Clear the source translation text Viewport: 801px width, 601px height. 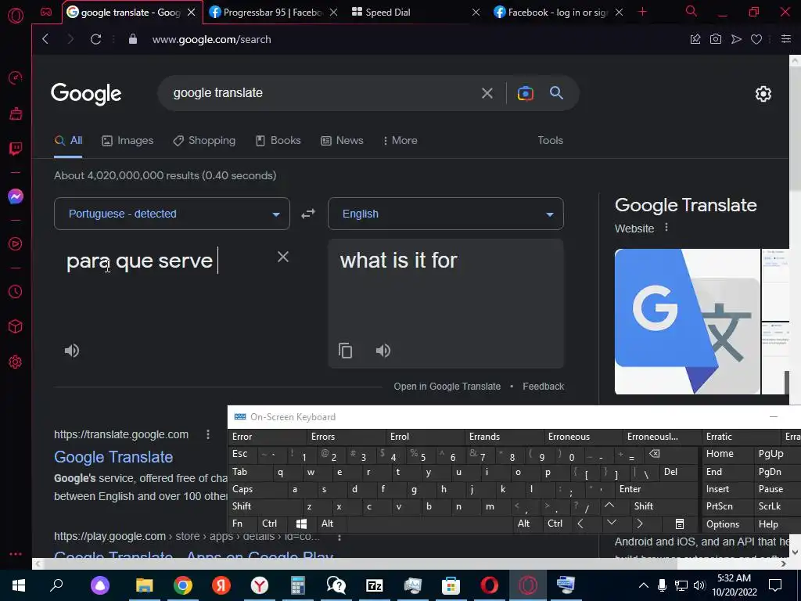283,257
